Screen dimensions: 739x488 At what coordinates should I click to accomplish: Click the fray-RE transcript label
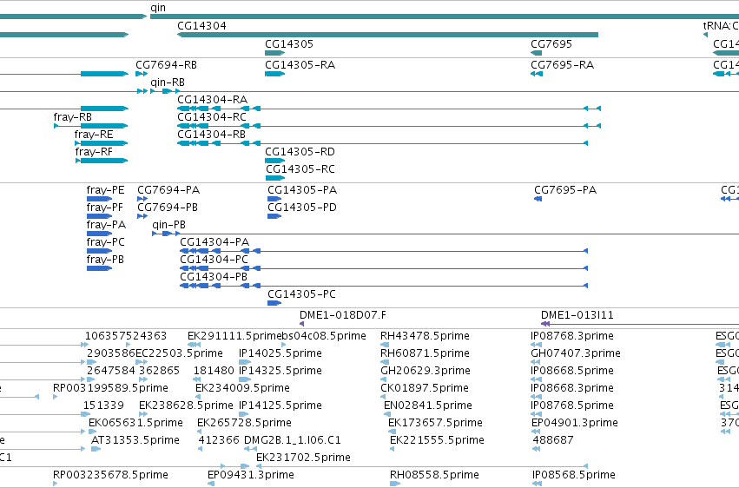tap(94, 135)
